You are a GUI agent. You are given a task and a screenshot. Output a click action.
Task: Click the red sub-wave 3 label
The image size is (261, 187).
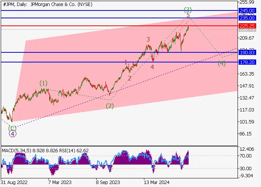tap(148, 39)
